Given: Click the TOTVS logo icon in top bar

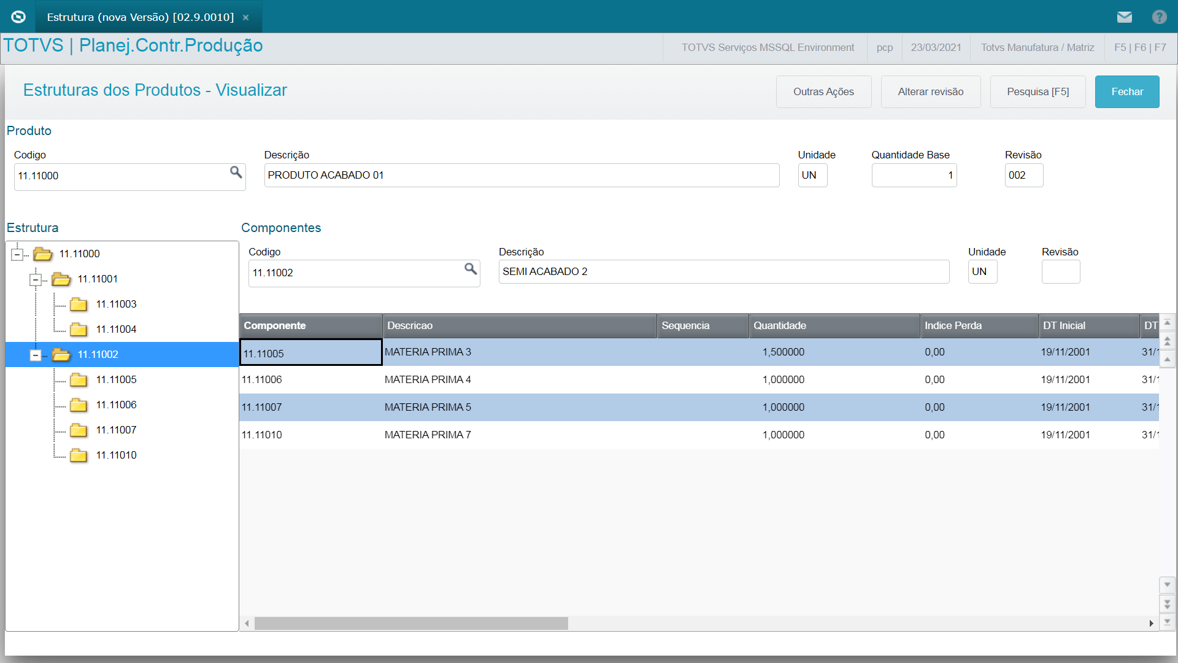Looking at the screenshot, I should (18, 17).
